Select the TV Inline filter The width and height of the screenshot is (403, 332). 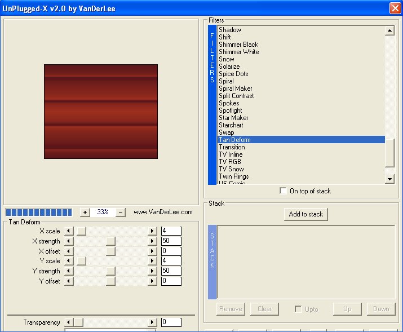[x=301, y=154]
